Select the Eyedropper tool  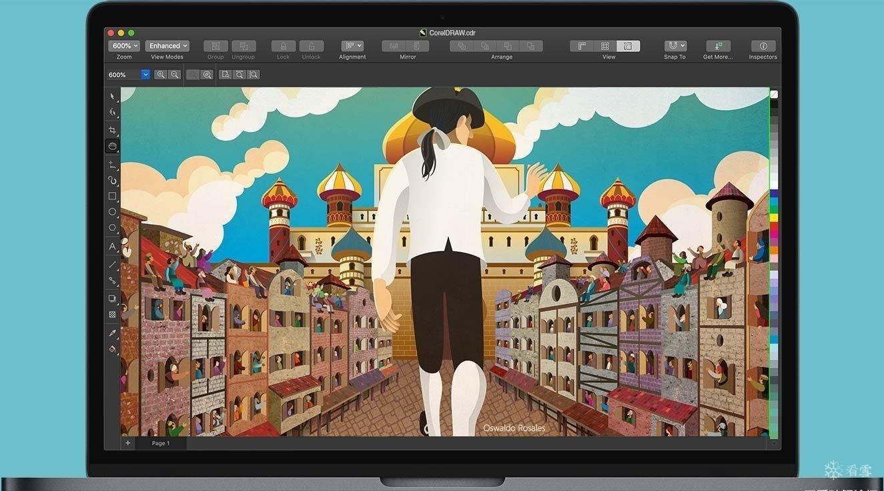tap(112, 333)
